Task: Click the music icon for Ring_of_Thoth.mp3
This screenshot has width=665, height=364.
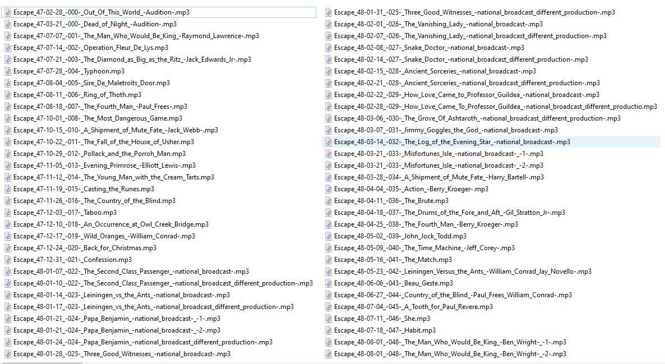Action: [x=8, y=95]
